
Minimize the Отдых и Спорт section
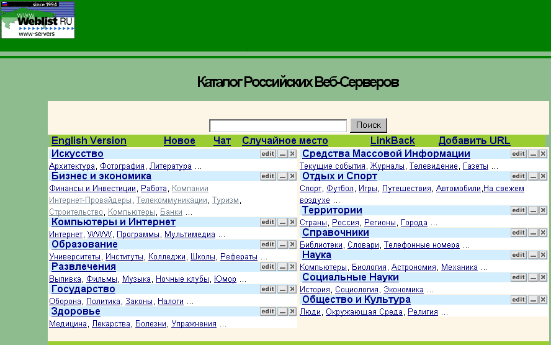[534, 176]
